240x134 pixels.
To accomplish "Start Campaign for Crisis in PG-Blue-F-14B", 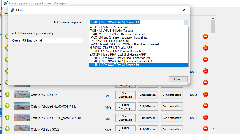I will (125, 95).
